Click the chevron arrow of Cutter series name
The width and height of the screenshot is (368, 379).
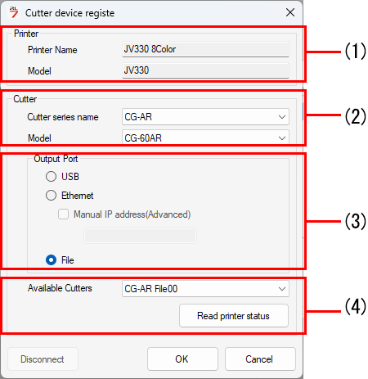[x=282, y=117]
